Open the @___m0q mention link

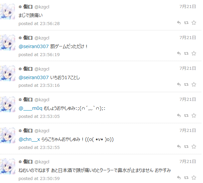[x=30, y=108]
